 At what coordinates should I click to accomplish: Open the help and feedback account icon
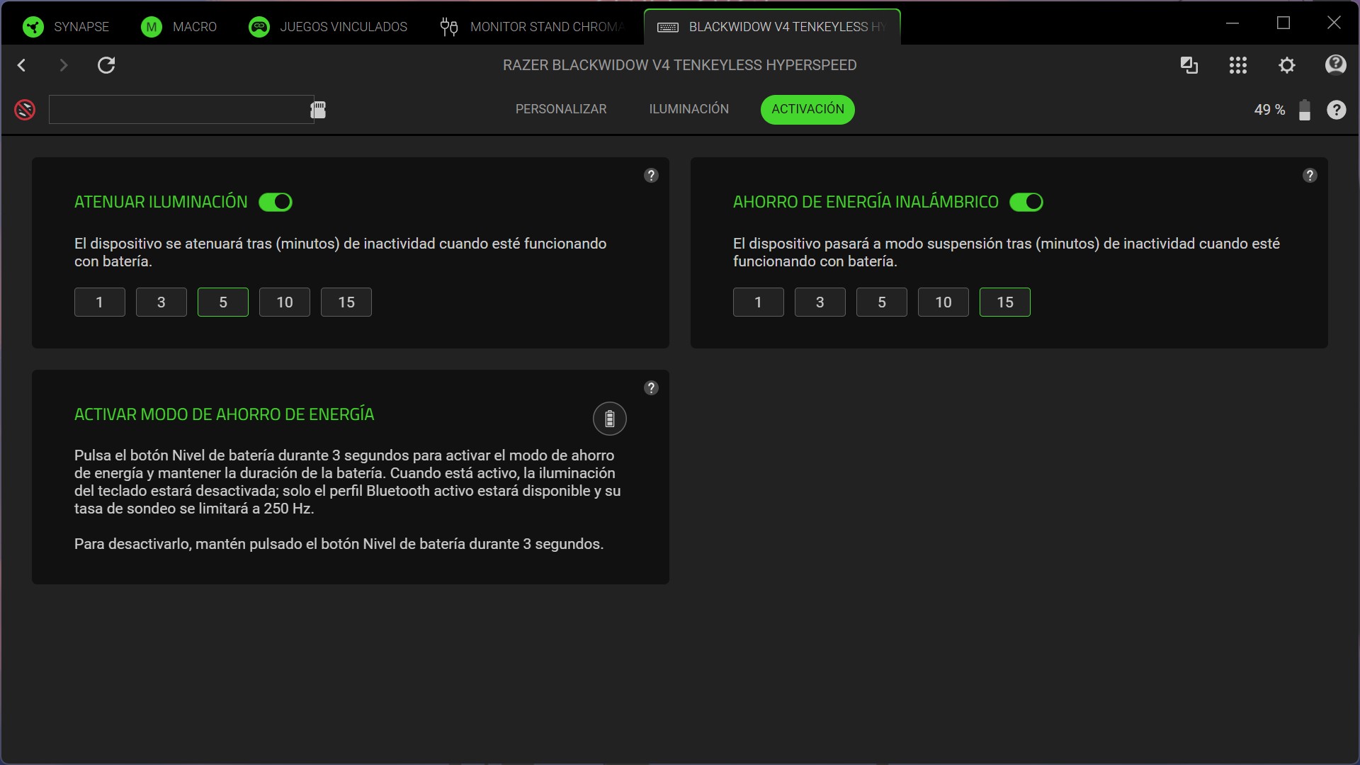(x=1336, y=65)
